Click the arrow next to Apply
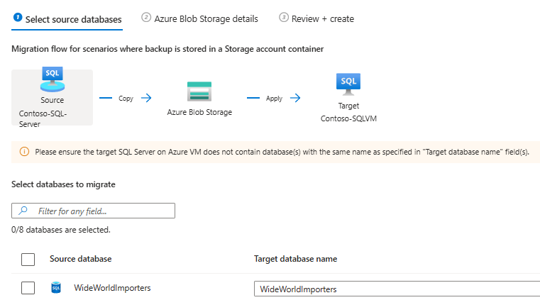Image resolution: width=540 pixels, height=300 pixels. click(295, 98)
